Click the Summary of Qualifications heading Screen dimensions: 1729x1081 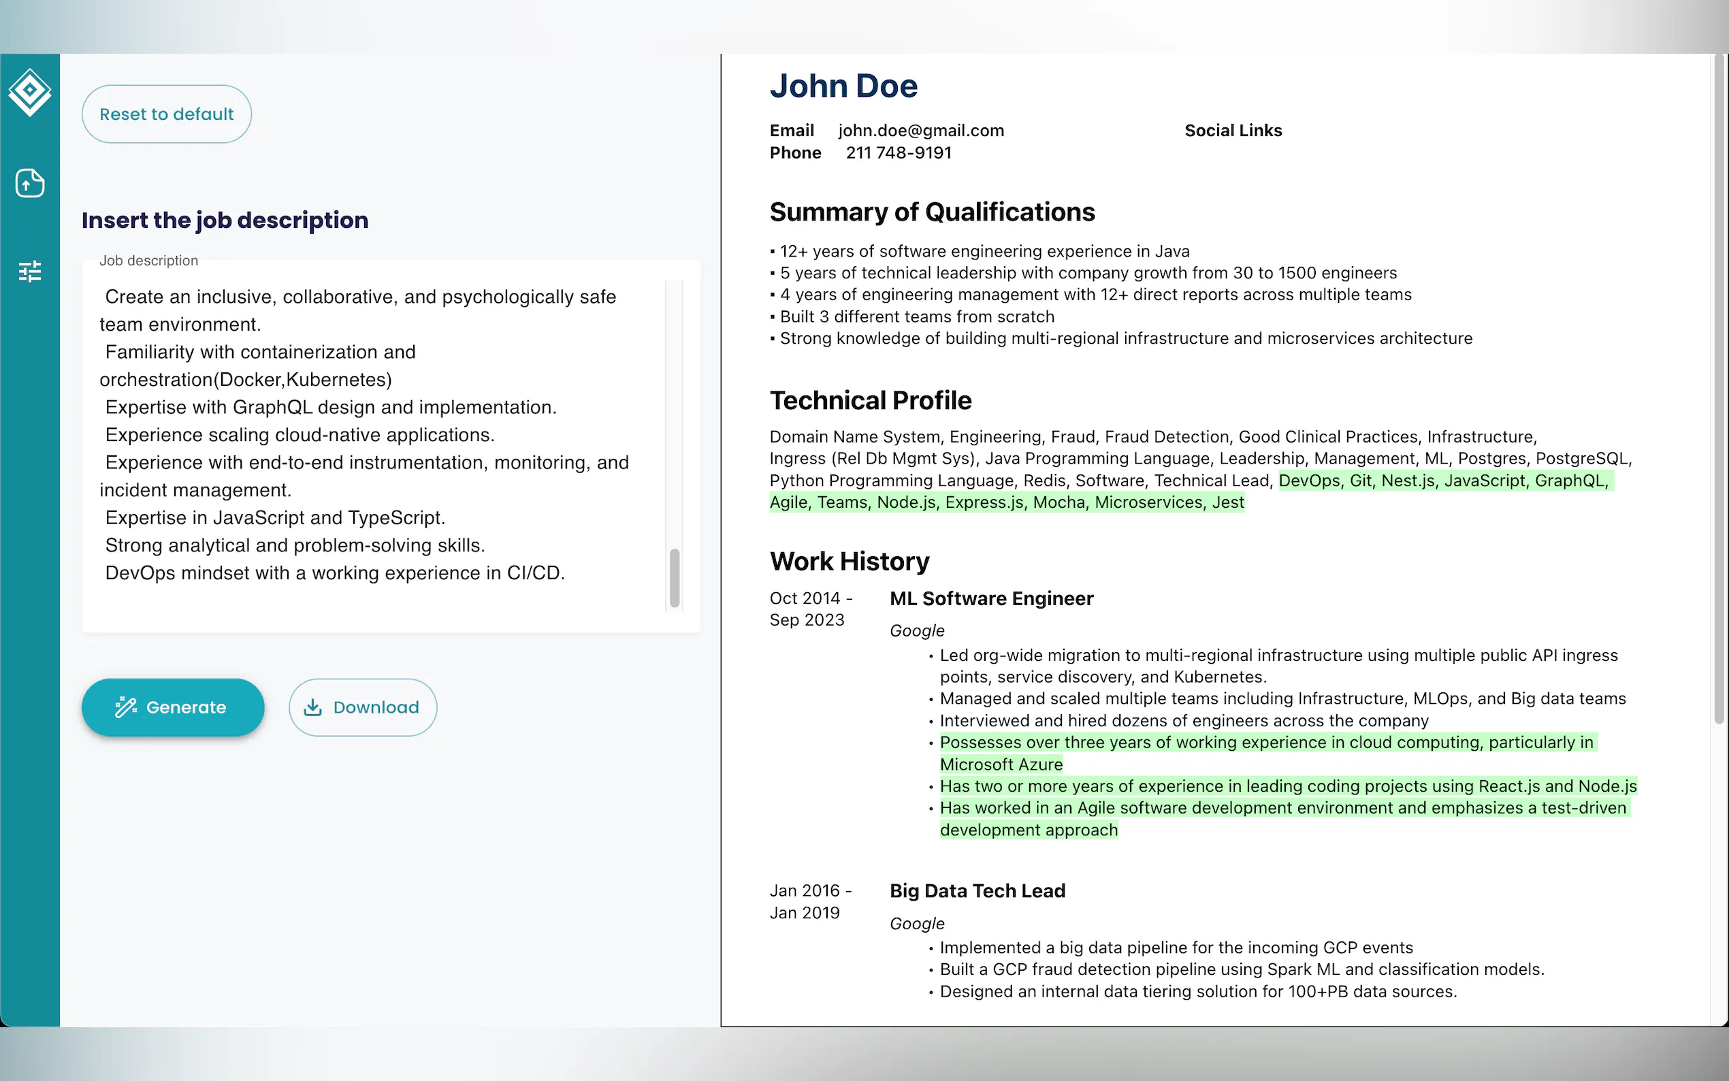tap(931, 212)
